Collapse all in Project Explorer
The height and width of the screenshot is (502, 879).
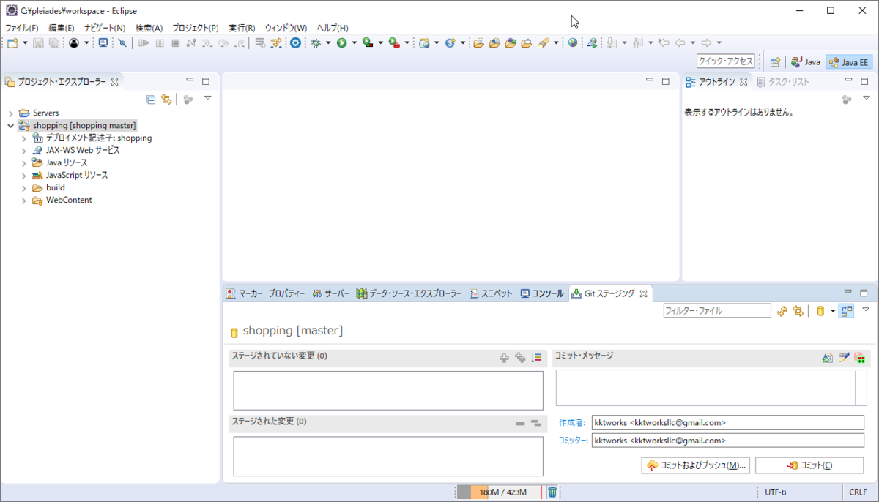(151, 100)
